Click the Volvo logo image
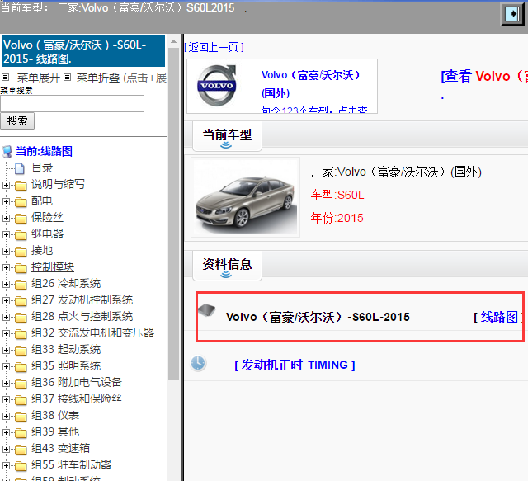The image size is (528, 481). coord(217,86)
